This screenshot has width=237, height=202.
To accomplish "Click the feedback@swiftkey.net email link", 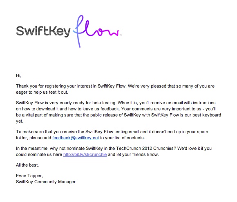I will (x=76, y=138).
